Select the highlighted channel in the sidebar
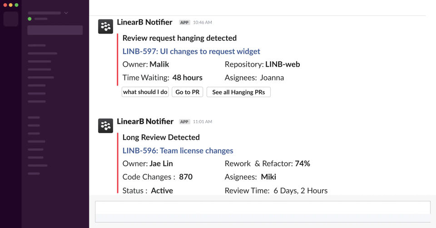Image resolution: width=436 pixels, height=228 pixels. point(55,30)
